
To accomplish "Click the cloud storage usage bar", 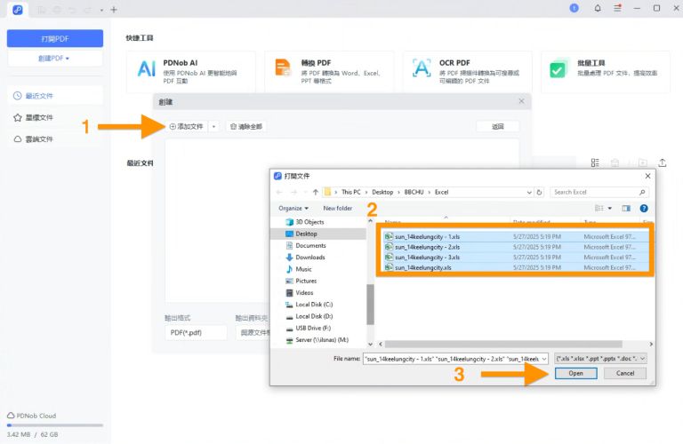I will [55, 425].
